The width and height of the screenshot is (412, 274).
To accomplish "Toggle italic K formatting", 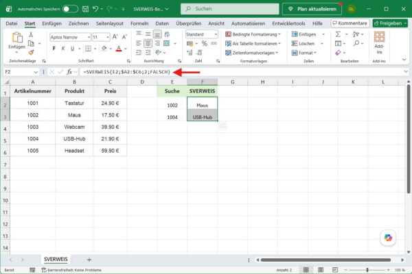I will click(63, 49).
